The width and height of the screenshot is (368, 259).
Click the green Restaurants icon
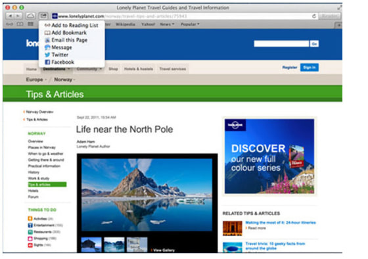30,232
